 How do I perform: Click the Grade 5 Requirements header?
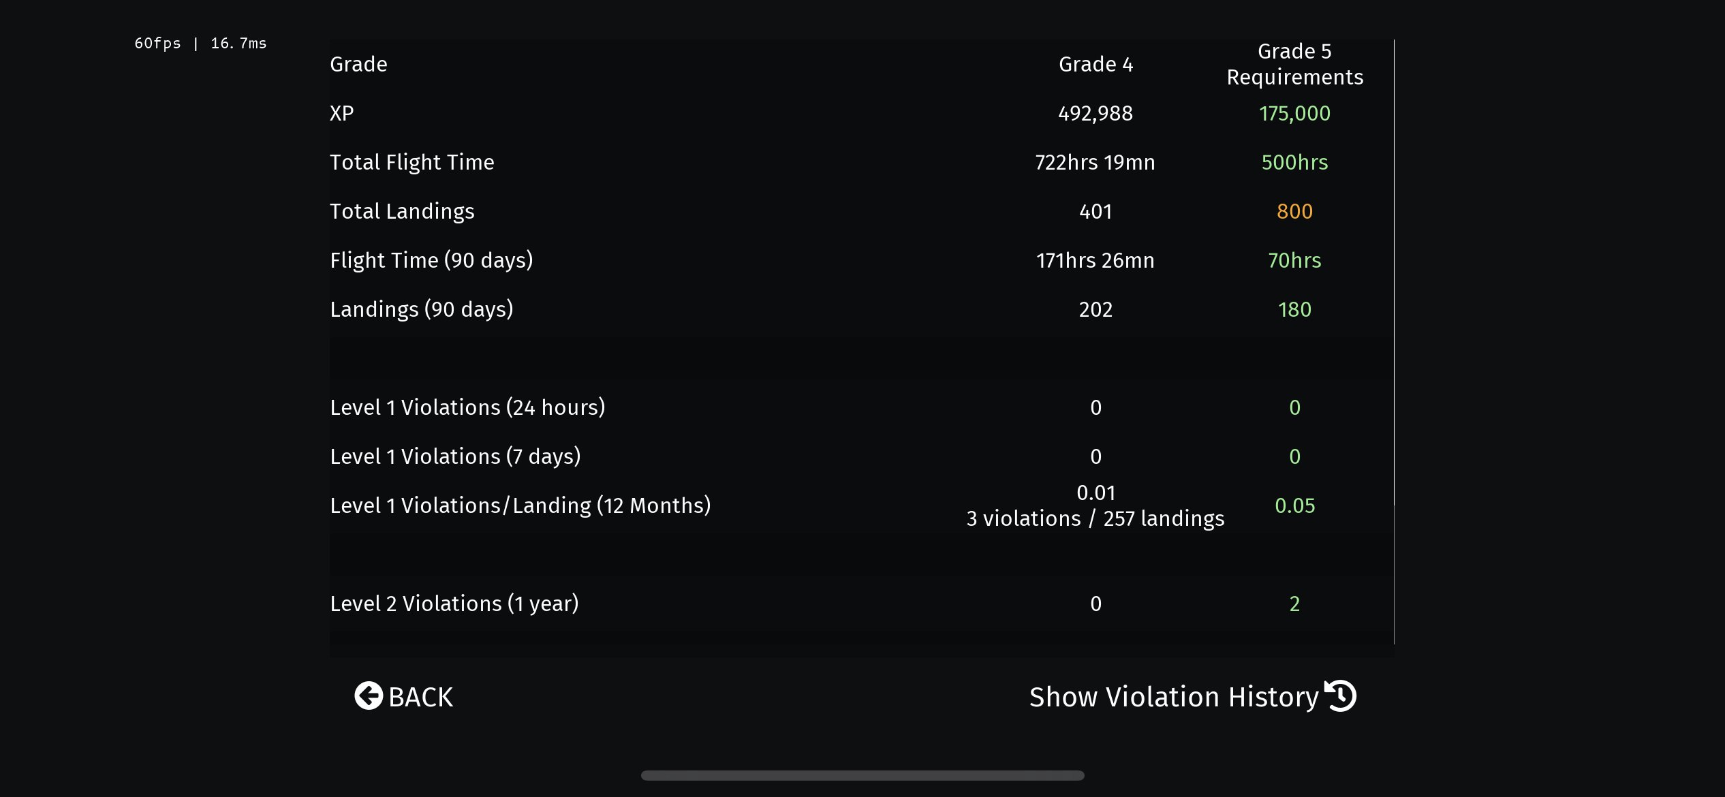point(1294,64)
